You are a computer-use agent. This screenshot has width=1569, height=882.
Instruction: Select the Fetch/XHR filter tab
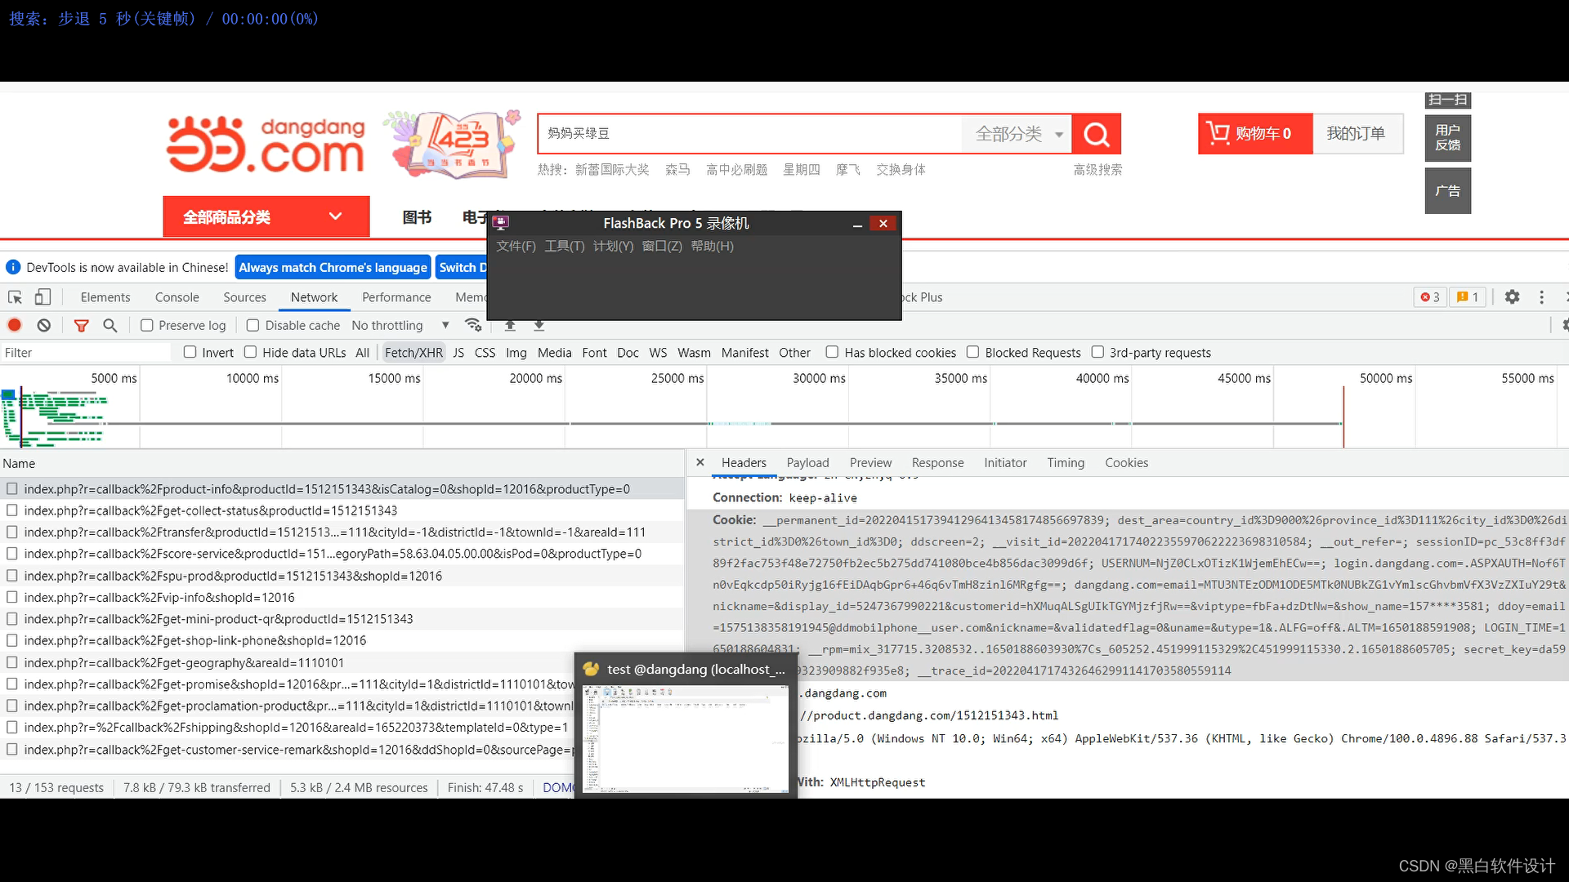[413, 352]
